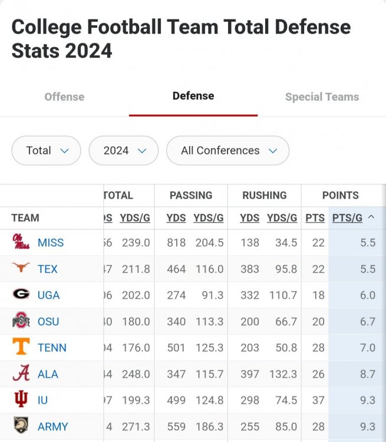Click the Texas Longhorns logo

point(21,269)
